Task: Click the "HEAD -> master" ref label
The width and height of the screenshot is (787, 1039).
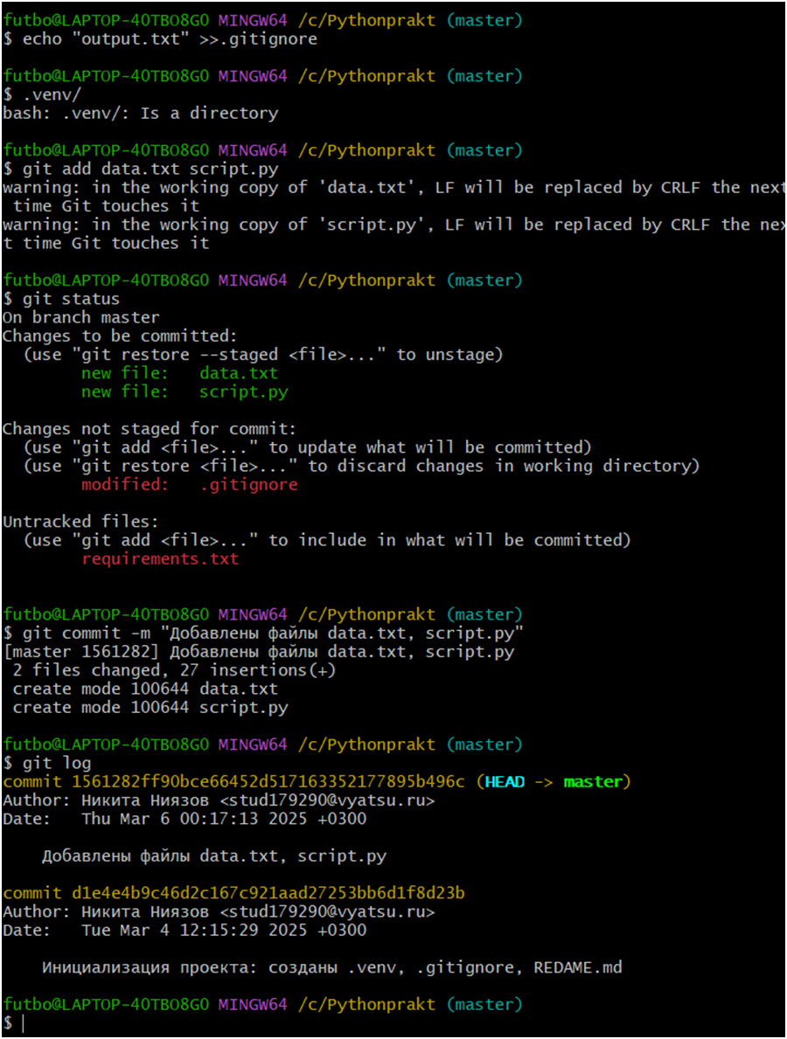Action: click(554, 781)
